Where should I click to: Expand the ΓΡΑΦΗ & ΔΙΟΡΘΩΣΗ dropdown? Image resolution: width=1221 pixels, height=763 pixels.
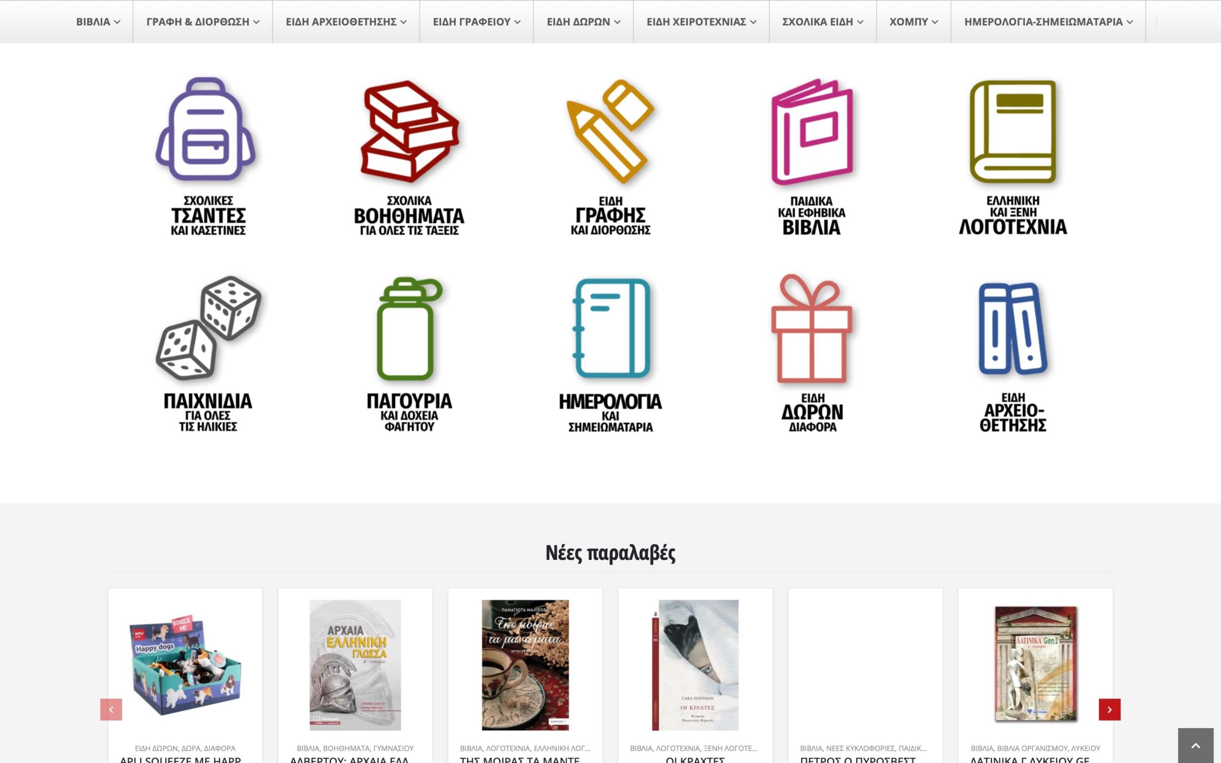pyautogui.click(x=203, y=22)
